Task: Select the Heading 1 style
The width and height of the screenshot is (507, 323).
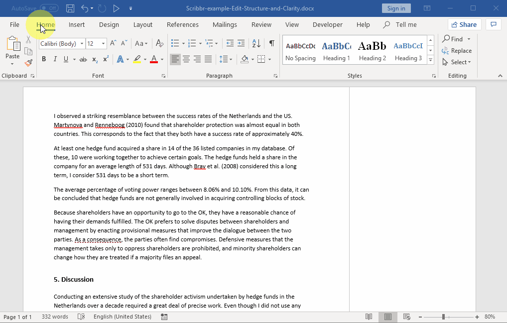Action: pyautogui.click(x=336, y=51)
